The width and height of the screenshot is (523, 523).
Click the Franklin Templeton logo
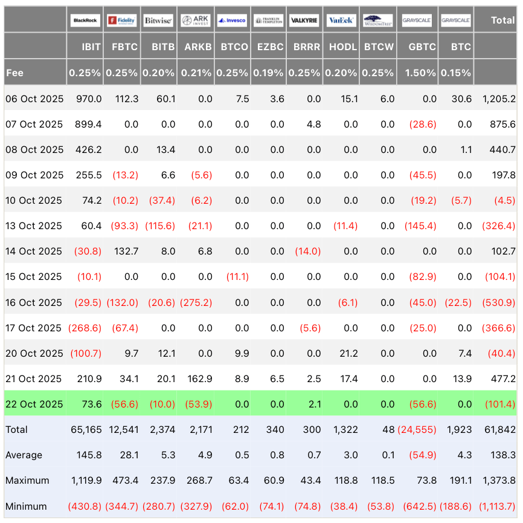pyautogui.click(x=268, y=21)
